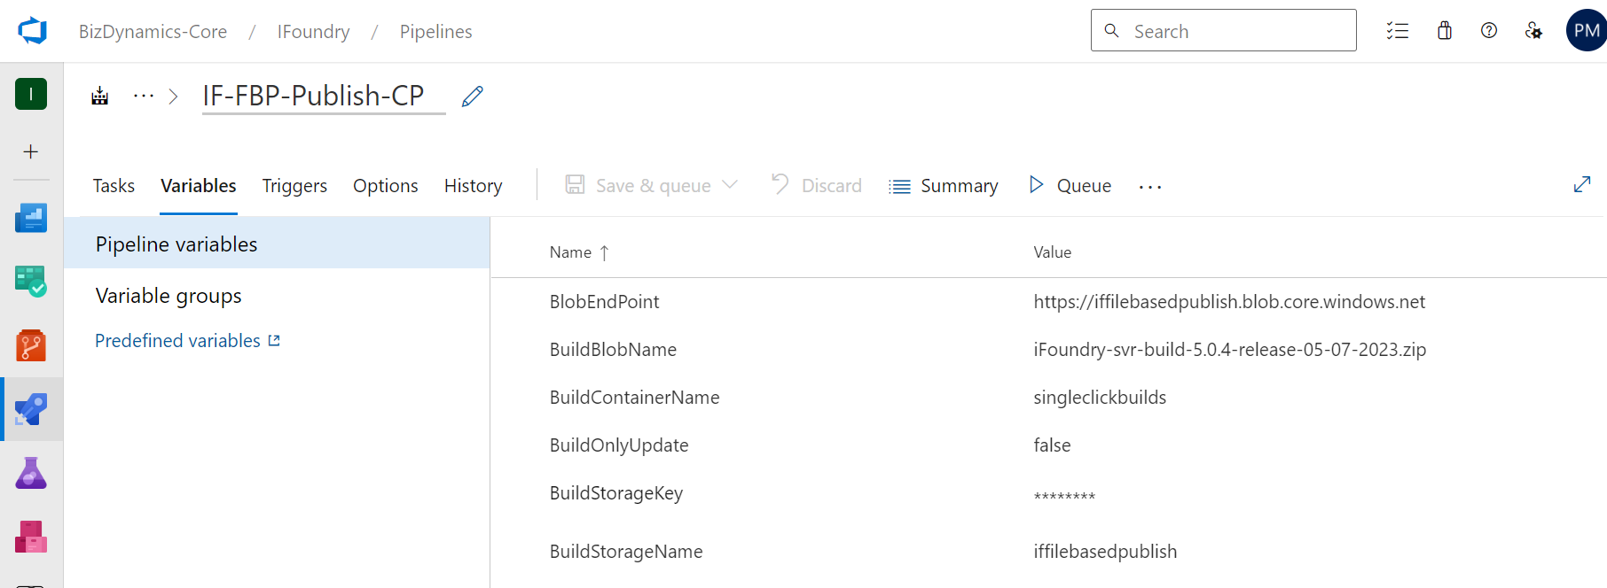The image size is (1607, 588).
Task: Select Variable groups in left panel
Action: 169,296
